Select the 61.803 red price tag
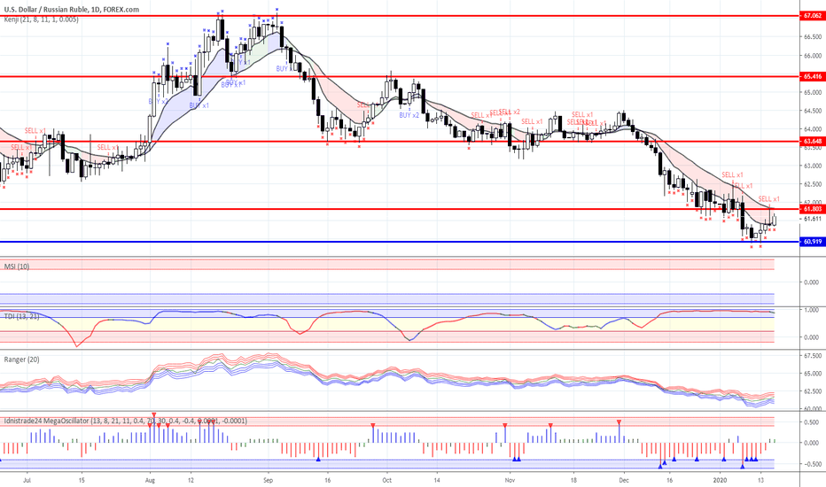The height and width of the screenshot is (487, 826). coord(812,209)
